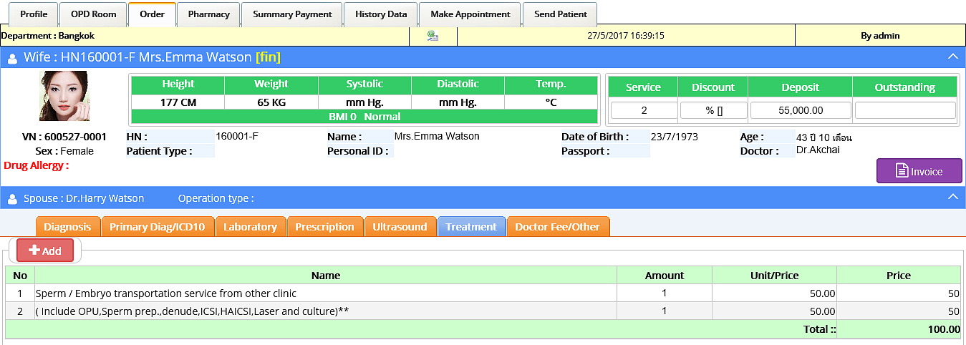Screen dimensions: 966x345
Task: Click the Discount percentage field
Action: point(713,110)
